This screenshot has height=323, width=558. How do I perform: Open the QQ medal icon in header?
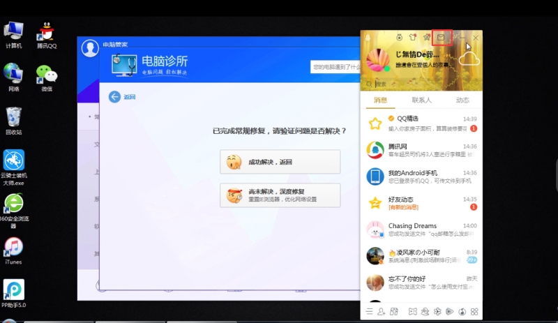pos(399,37)
